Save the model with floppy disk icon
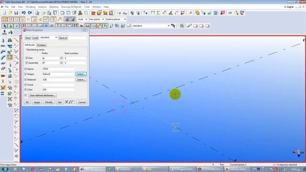The height and width of the screenshot is (172, 306). [x=16, y=13]
